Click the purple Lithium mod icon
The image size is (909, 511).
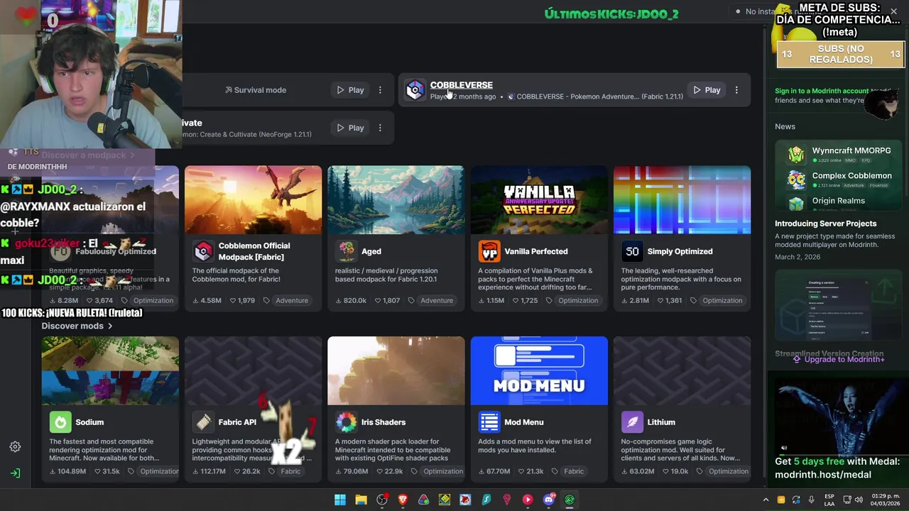point(632,422)
